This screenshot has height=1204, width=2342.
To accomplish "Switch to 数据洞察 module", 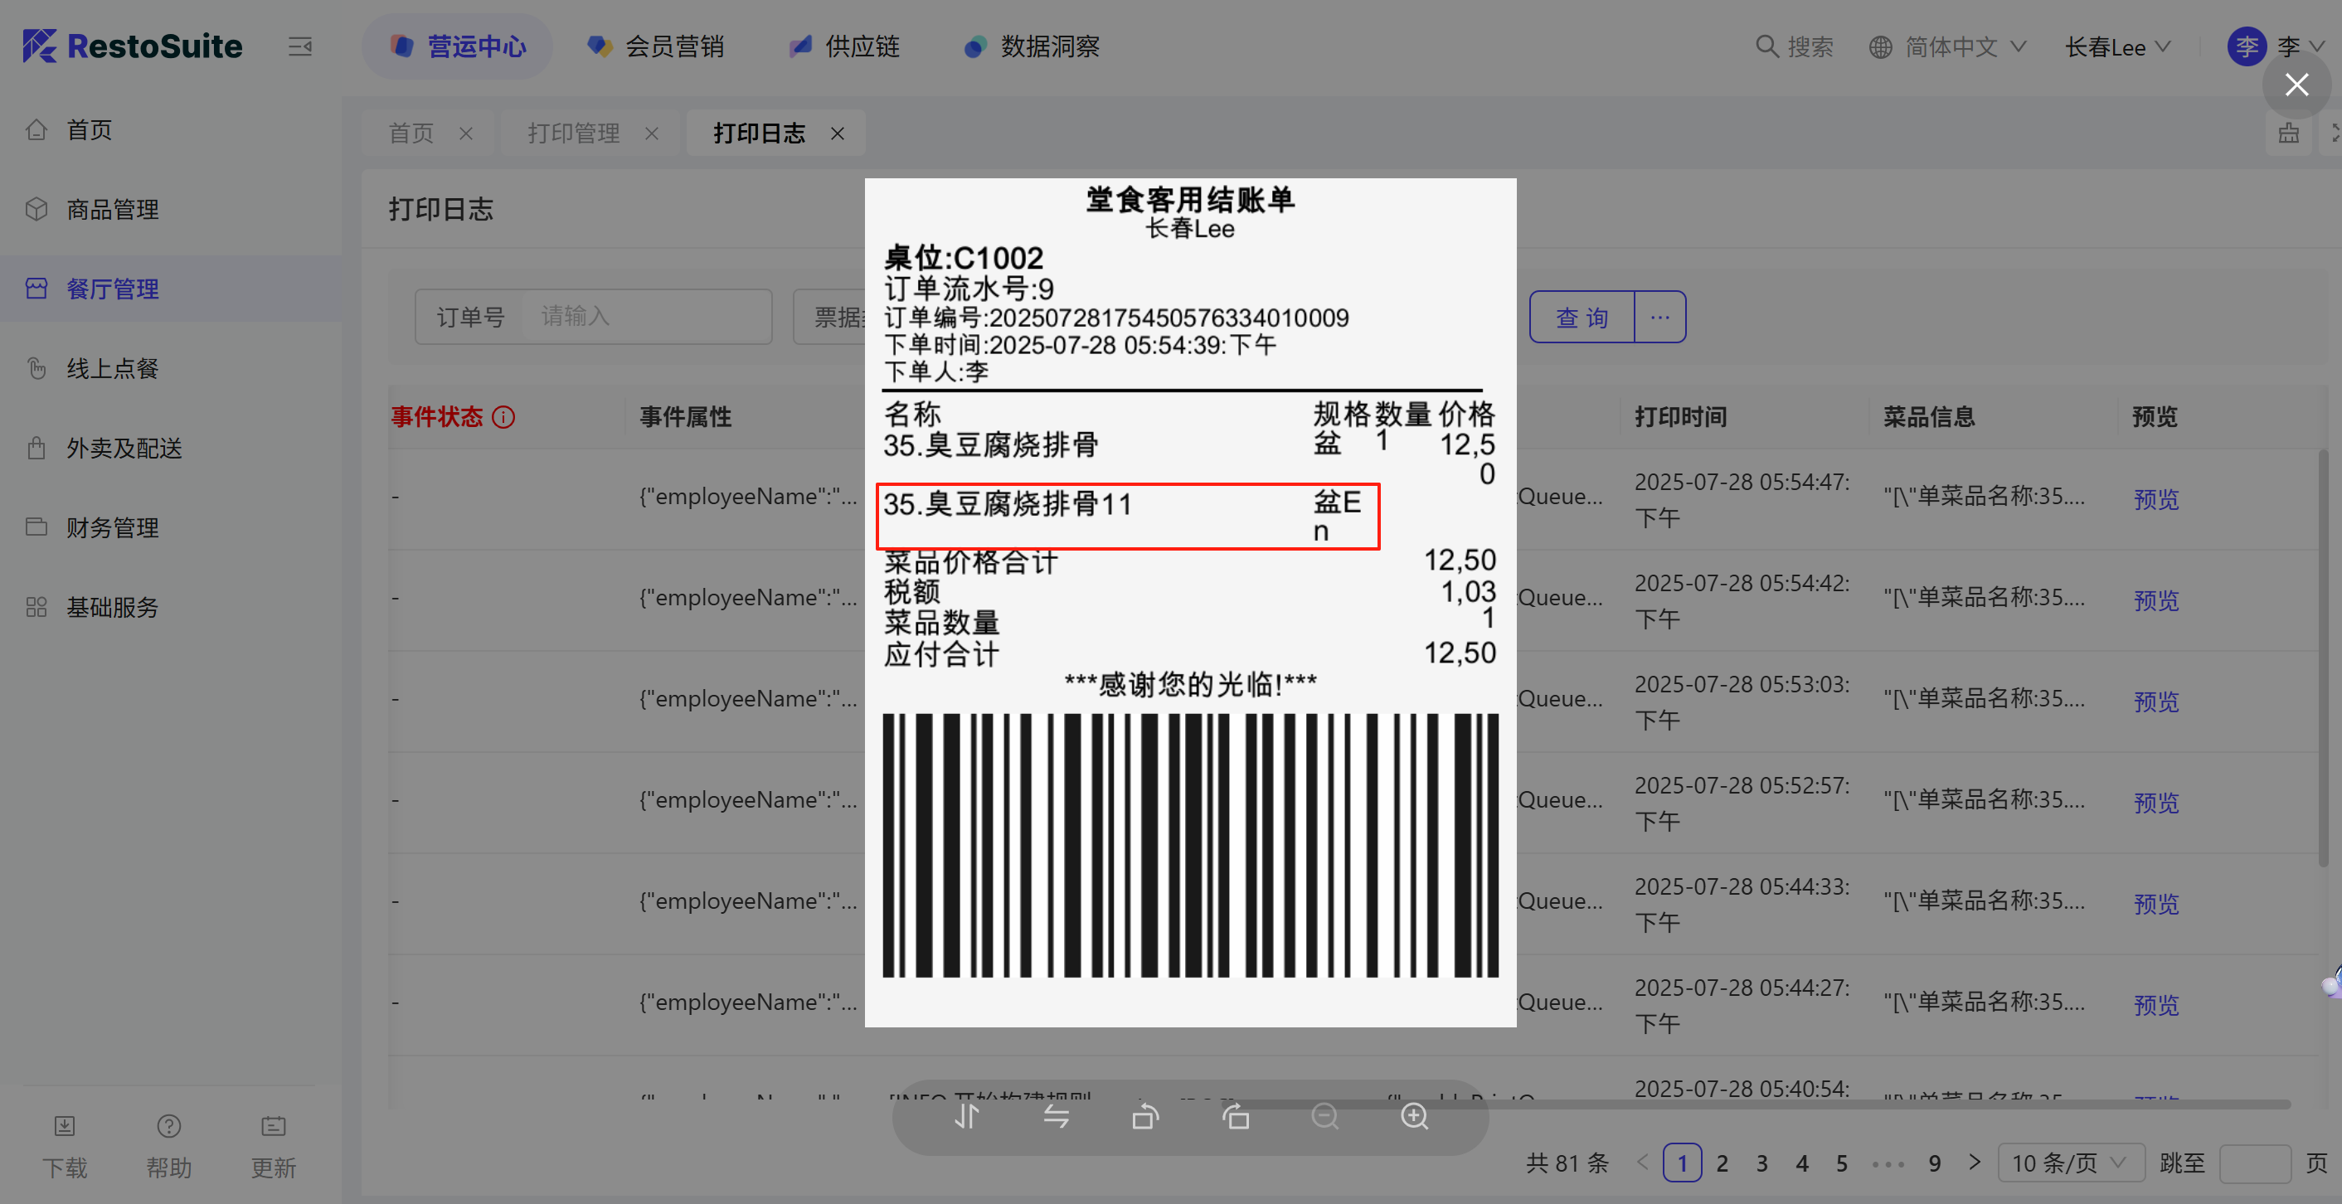I will [x=1032, y=46].
